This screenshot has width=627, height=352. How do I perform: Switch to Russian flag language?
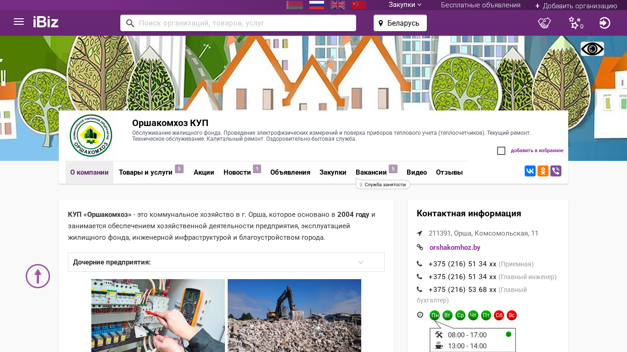(x=317, y=5)
